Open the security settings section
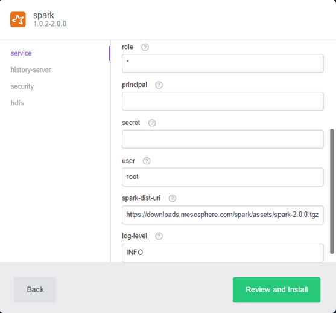This screenshot has height=313, width=336. coord(22,86)
